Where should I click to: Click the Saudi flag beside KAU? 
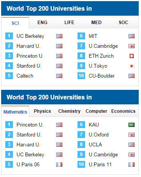pyautogui.click(x=131, y=125)
